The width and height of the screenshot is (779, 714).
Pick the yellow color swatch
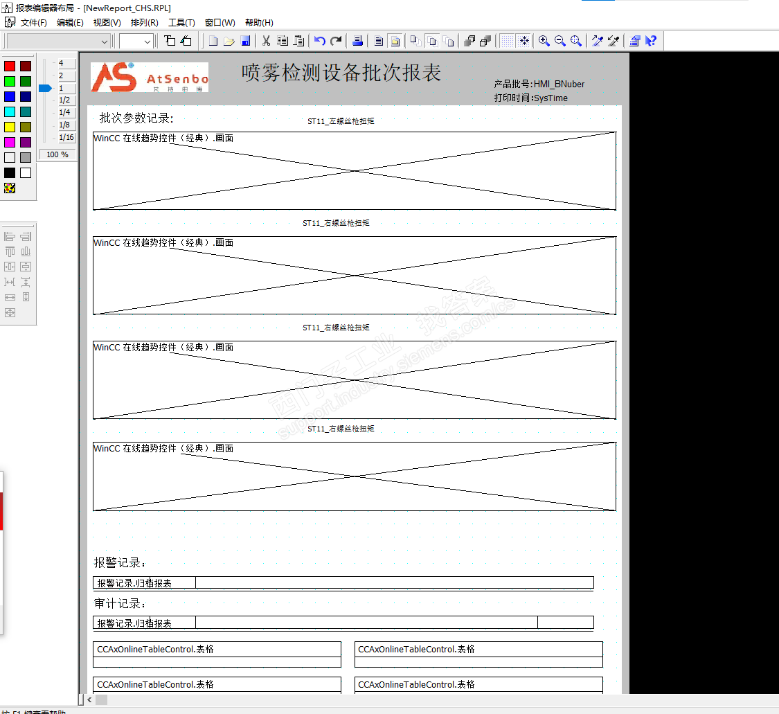click(x=10, y=127)
